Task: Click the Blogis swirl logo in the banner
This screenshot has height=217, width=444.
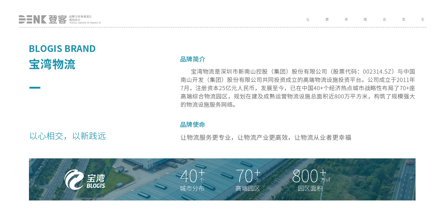Action: click(74, 180)
